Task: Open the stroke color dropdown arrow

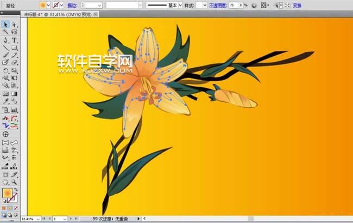Action: click(x=62, y=5)
